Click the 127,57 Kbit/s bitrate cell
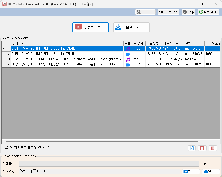Screen dimensions: 222x177 (173, 59)
